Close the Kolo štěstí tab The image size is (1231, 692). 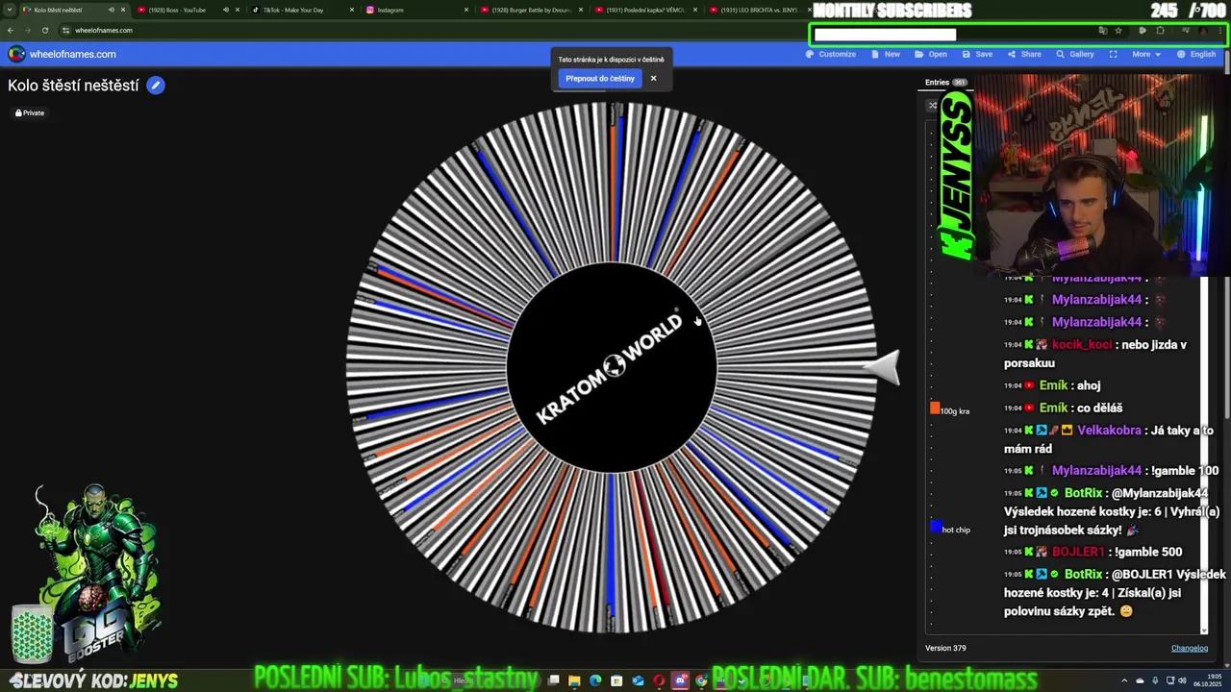[123, 10]
